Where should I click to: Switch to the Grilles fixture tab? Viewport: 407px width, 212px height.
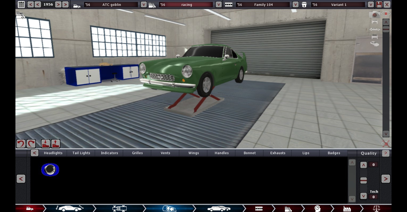click(x=137, y=153)
